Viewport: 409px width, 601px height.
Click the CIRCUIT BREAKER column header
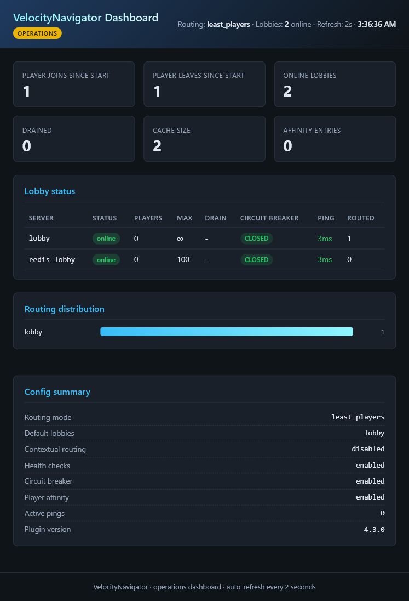pyautogui.click(x=269, y=218)
